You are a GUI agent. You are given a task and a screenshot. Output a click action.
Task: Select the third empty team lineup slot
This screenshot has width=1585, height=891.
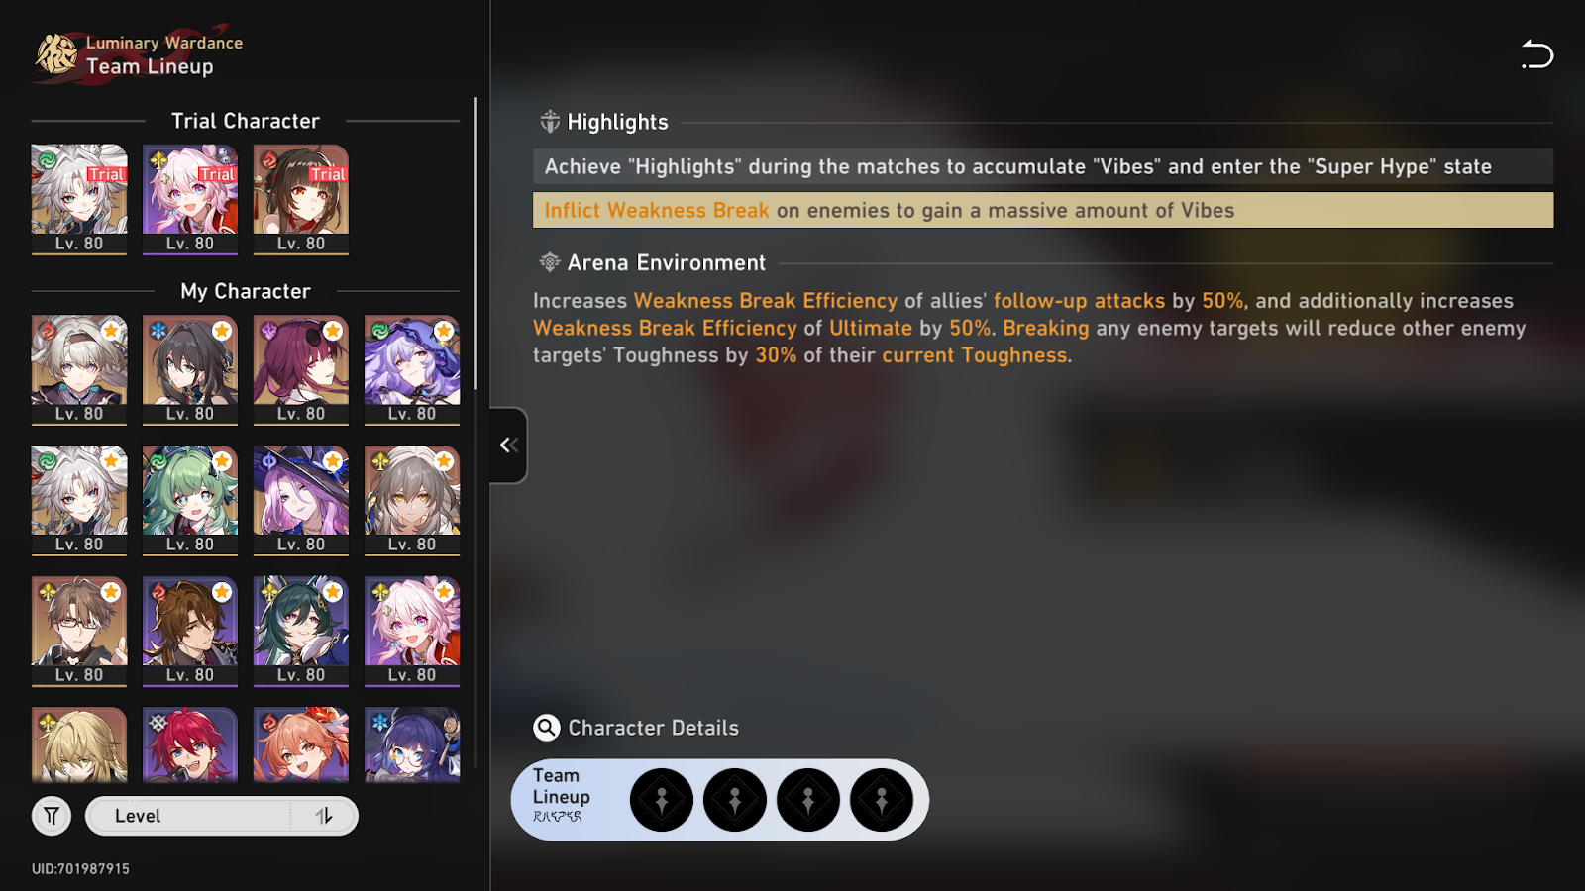808,800
